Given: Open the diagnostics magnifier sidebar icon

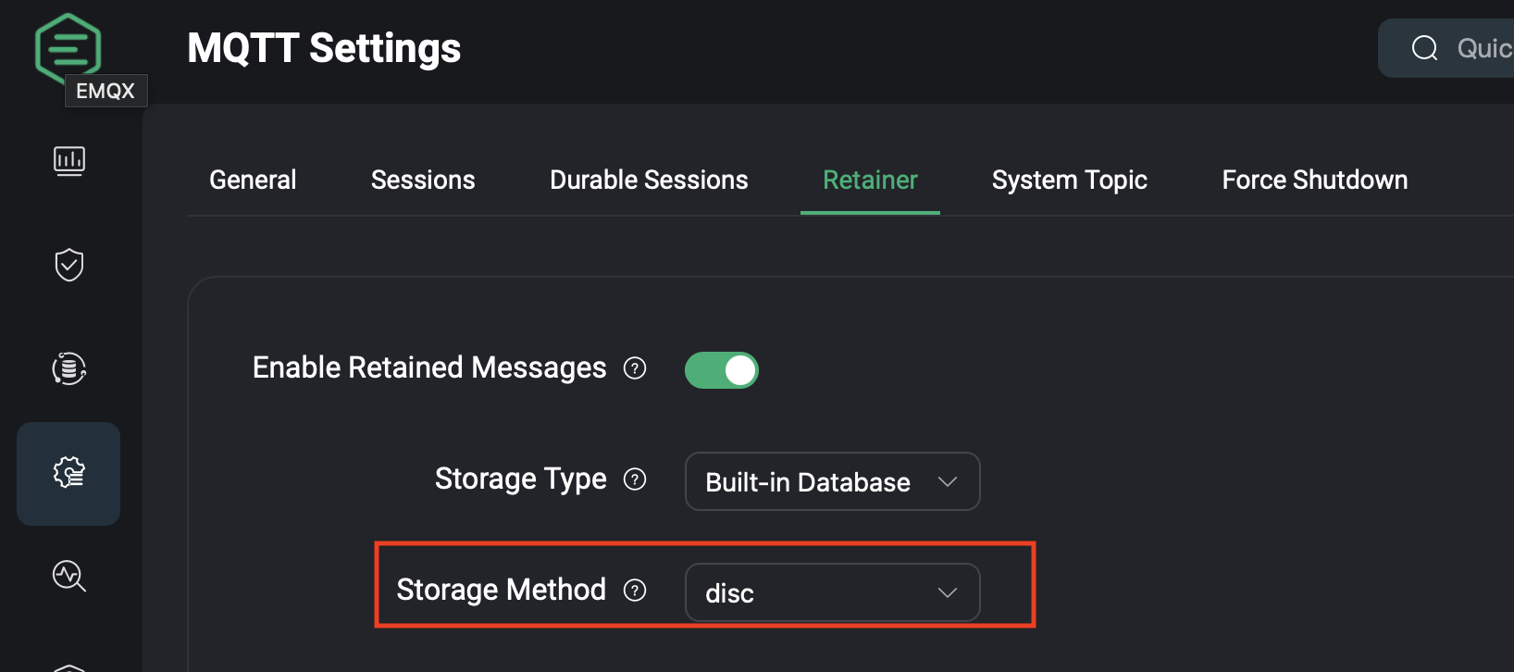Looking at the screenshot, I should [x=69, y=576].
